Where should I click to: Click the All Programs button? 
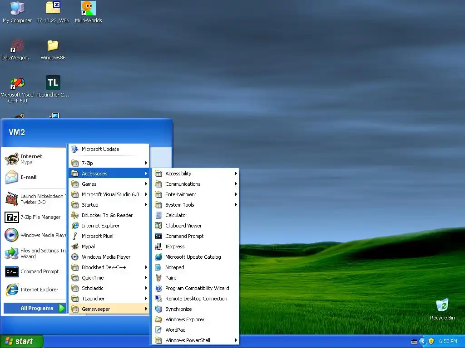click(x=35, y=308)
